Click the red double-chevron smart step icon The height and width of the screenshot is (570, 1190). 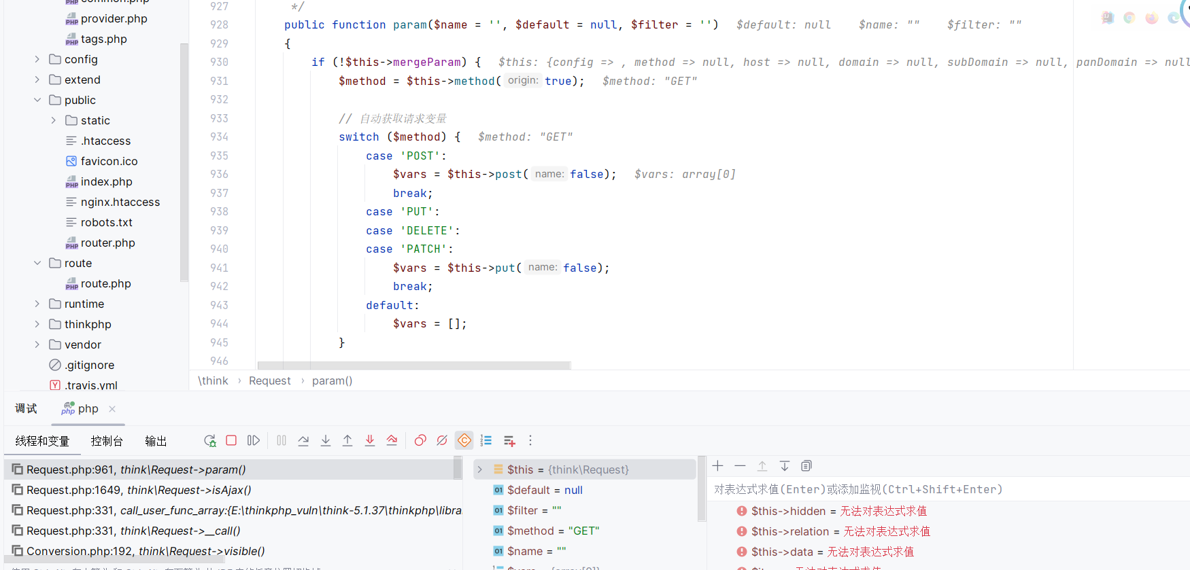(392, 440)
